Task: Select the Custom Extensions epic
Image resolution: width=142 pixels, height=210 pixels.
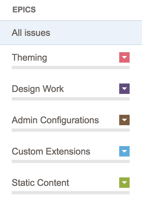Action: 51,151
